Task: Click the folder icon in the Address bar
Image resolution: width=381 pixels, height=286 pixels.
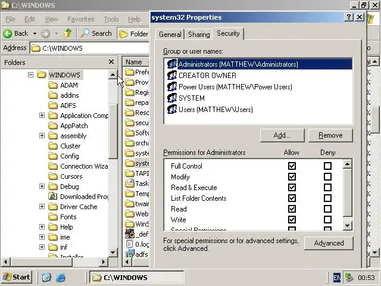Action: [36, 48]
